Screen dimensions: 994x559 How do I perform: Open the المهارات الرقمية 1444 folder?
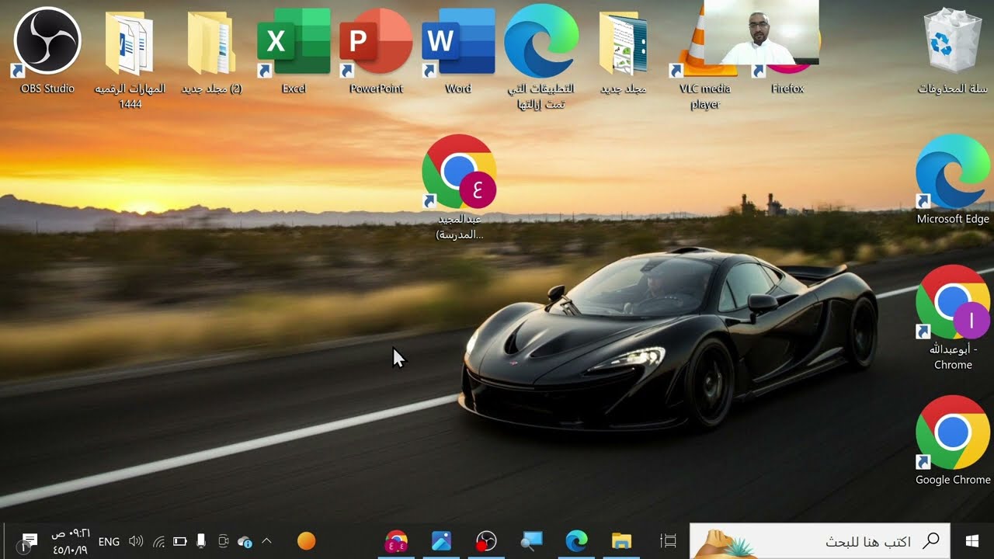pos(130,58)
